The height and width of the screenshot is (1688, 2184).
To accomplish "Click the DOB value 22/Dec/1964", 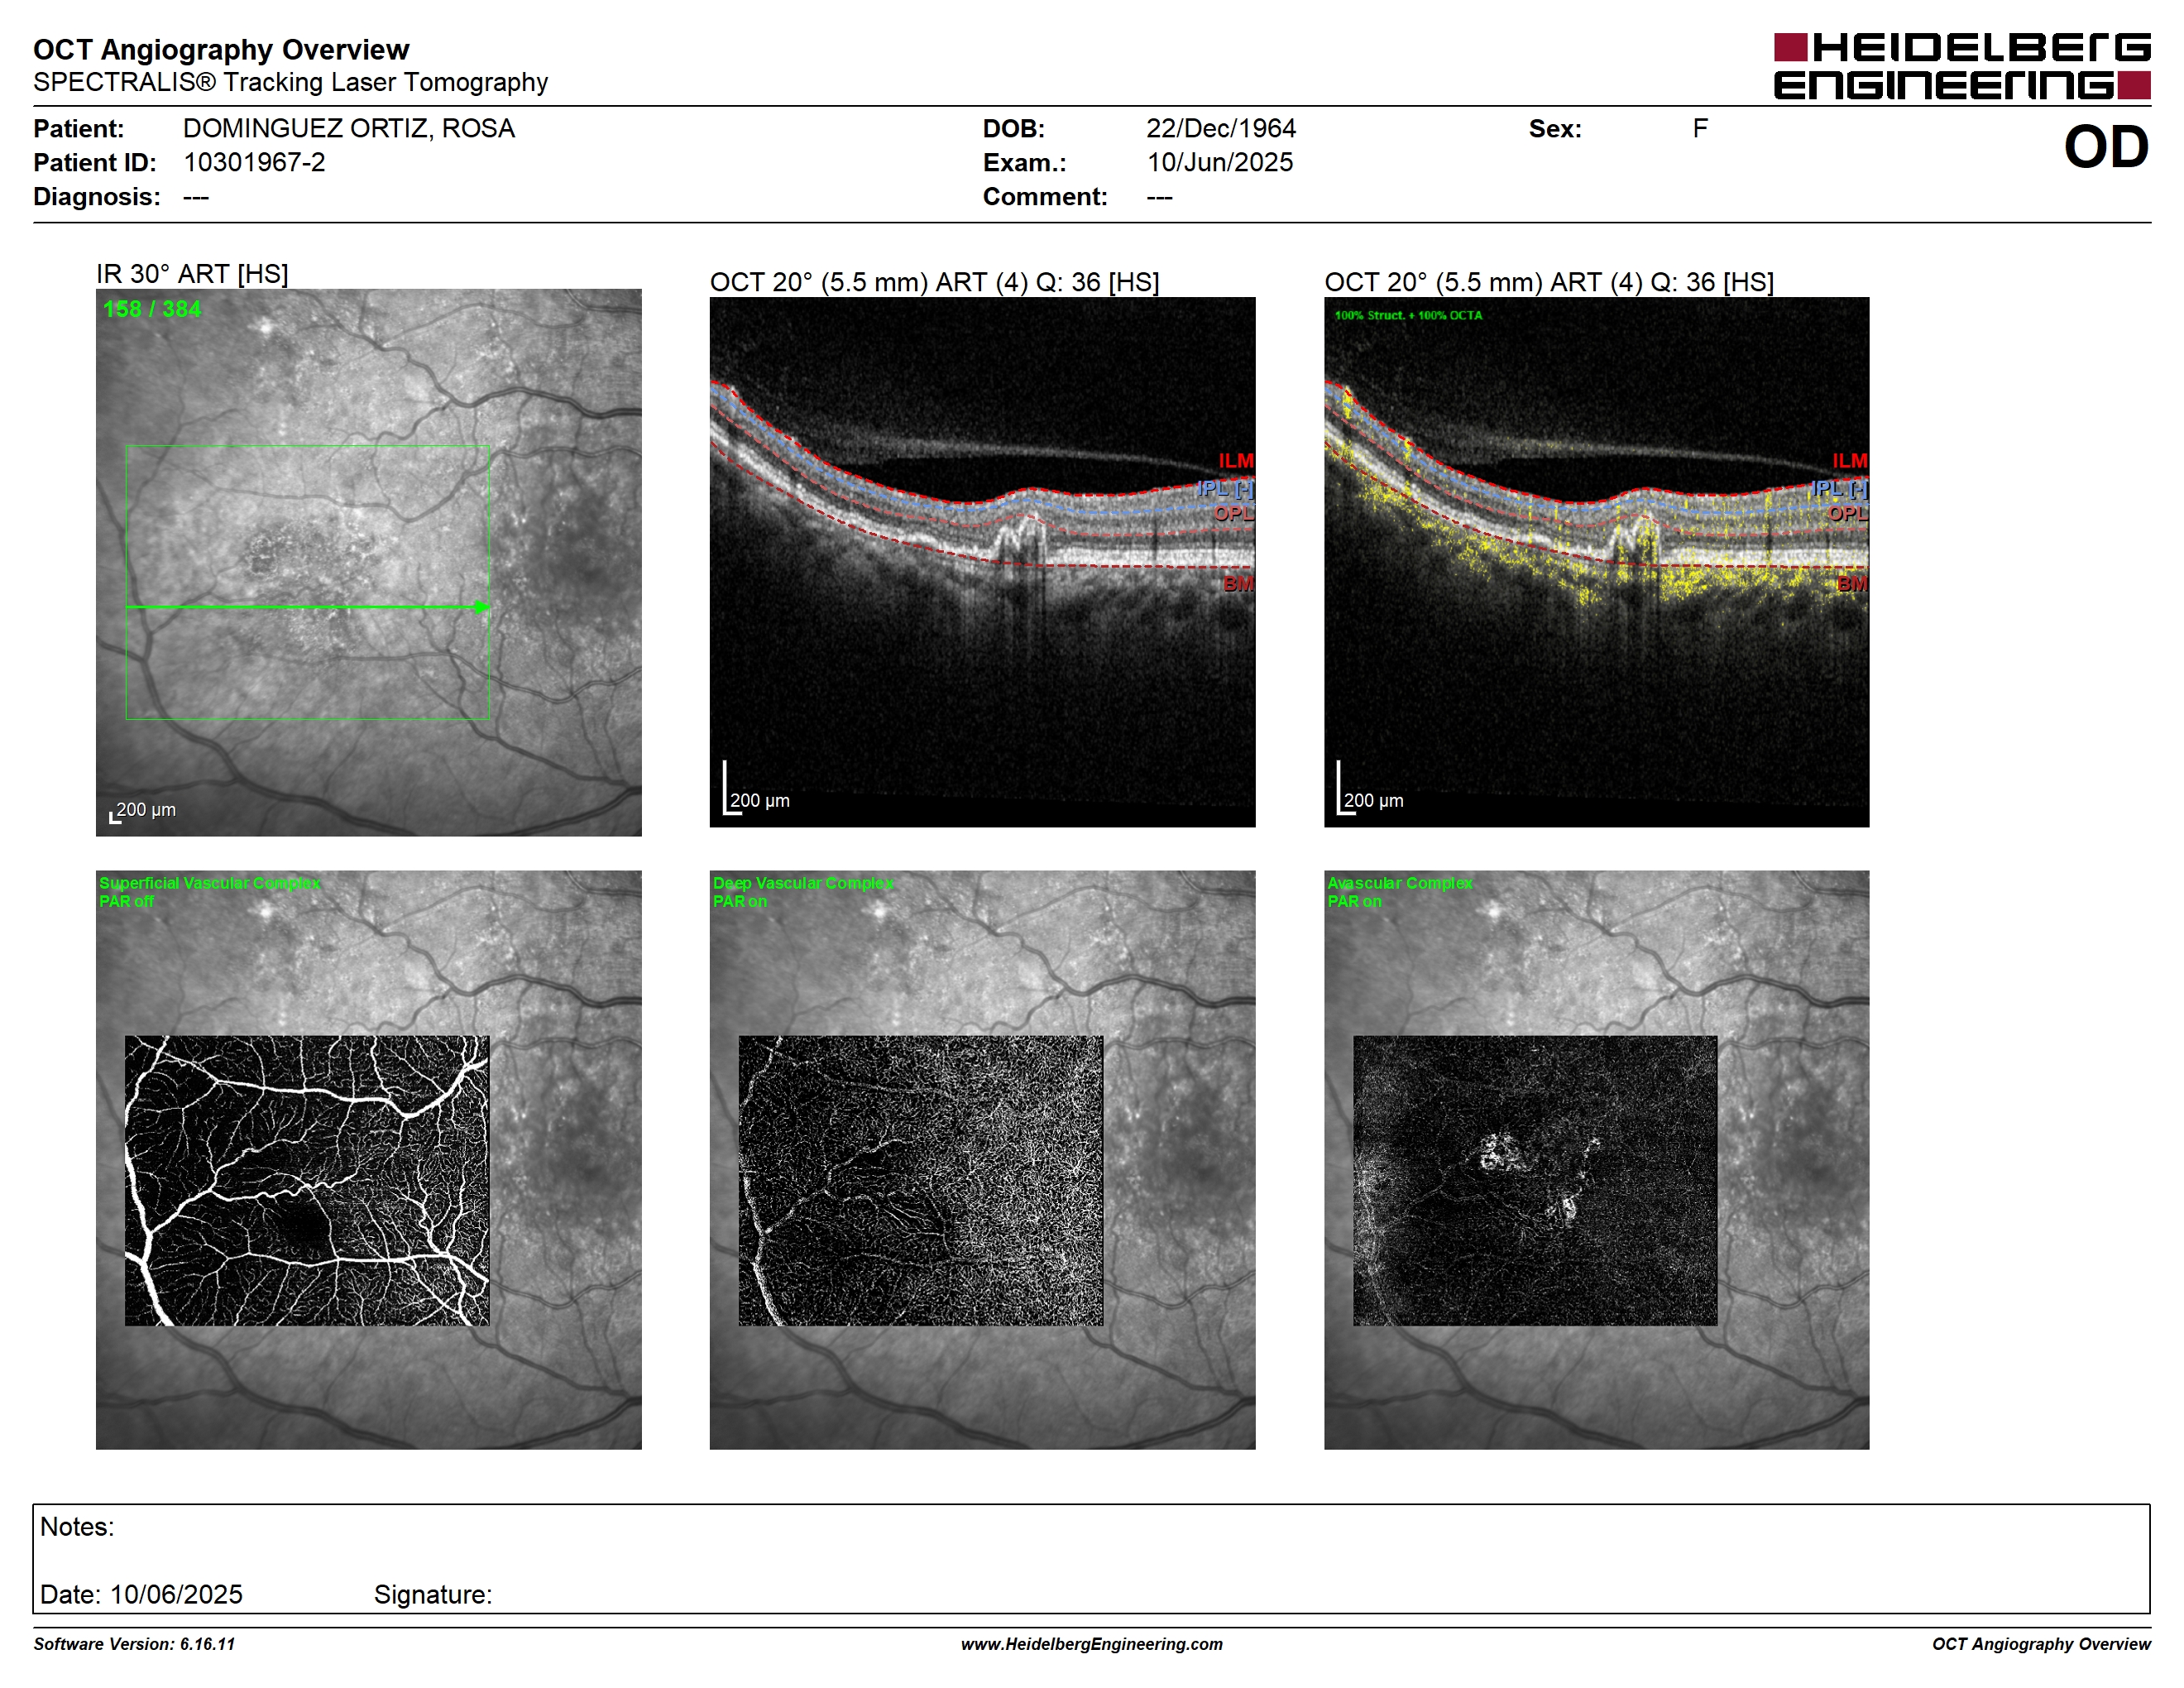I will pos(1221,128).
